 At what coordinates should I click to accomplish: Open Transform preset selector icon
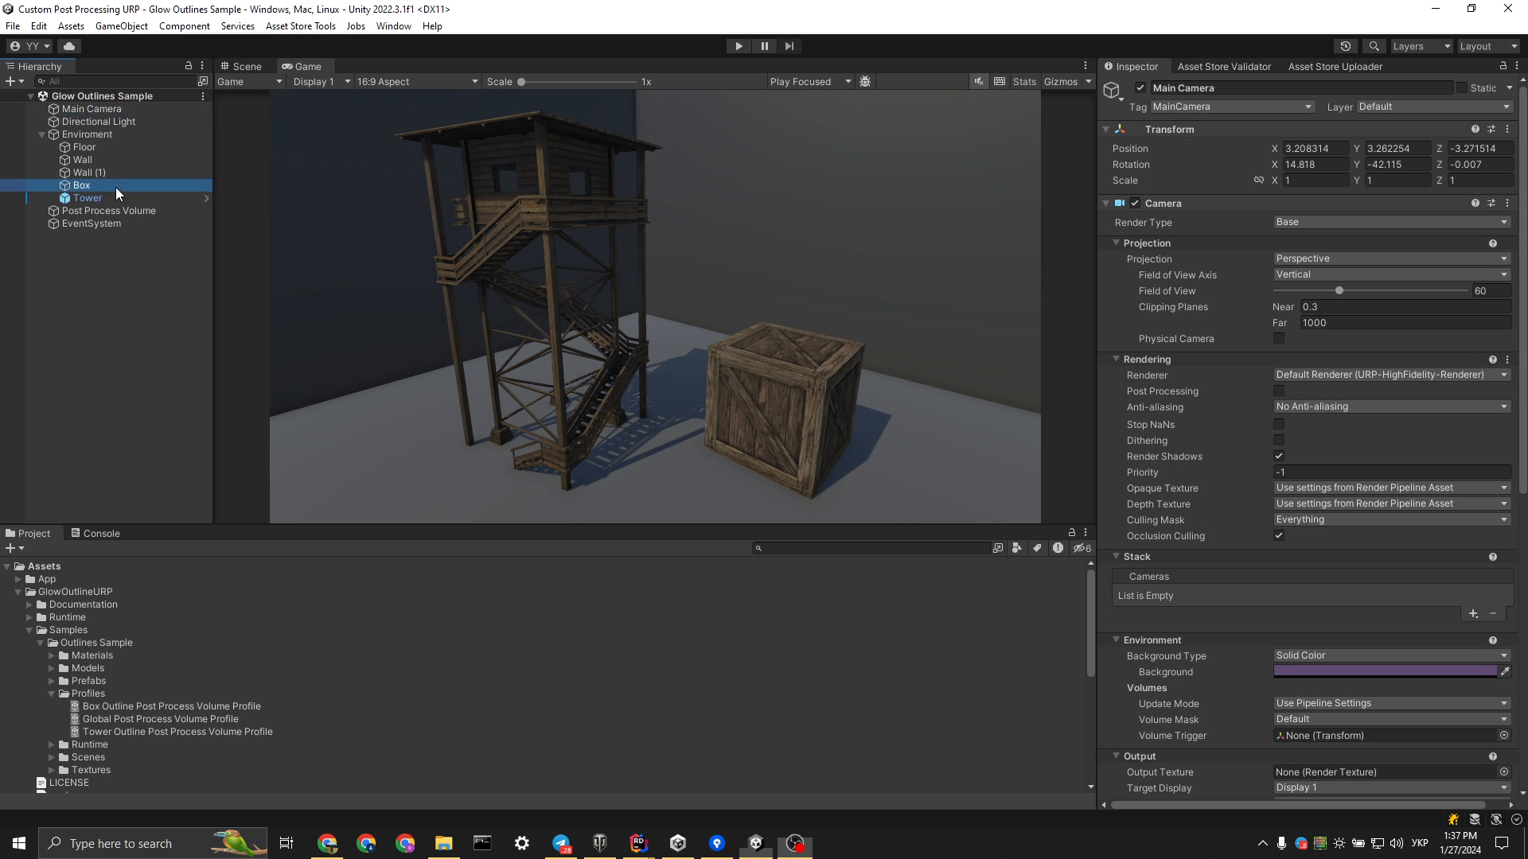[1491, 130]
